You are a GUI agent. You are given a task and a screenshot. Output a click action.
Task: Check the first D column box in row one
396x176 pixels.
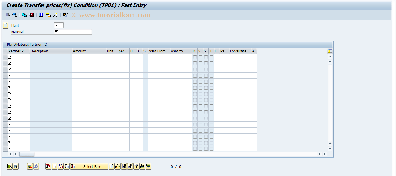(x=195, y=57)
